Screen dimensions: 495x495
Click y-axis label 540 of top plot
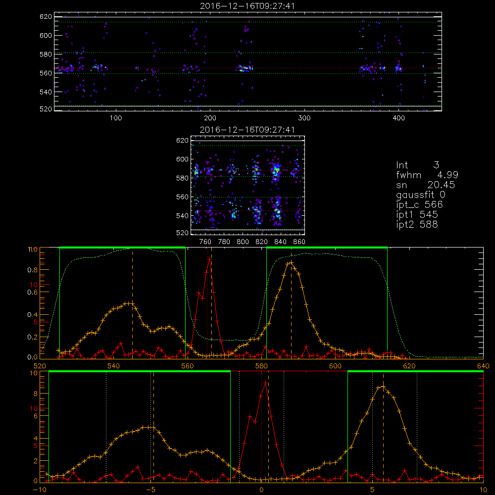(46, 92)
